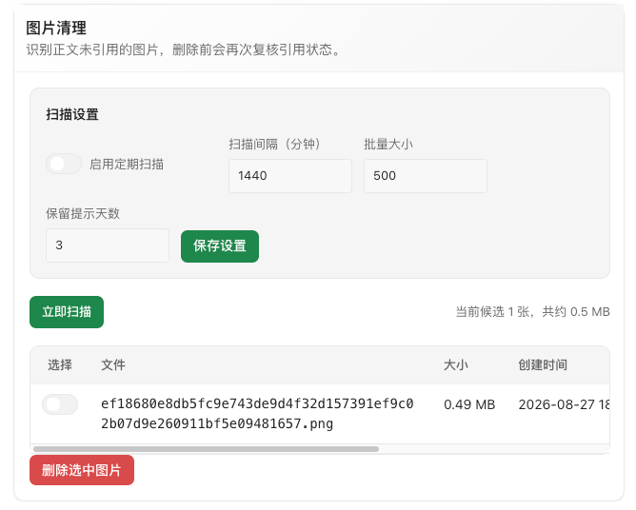Save settings with the 保存设置 button
This screenshot has height=510, width=636.
(220, 246)
